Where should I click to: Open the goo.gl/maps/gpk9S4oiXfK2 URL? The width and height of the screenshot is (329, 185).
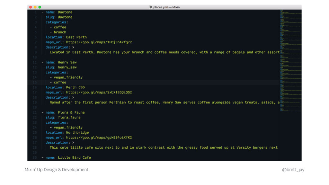[99, 137]
